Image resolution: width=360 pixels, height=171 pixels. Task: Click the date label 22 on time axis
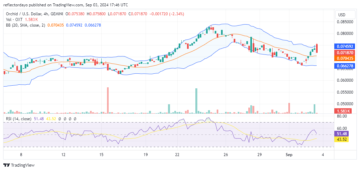click(x=177, y=155)
